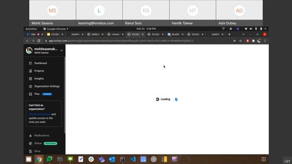Click the share/send icon in address bar
292x164 pixels.
pos(235,41)
